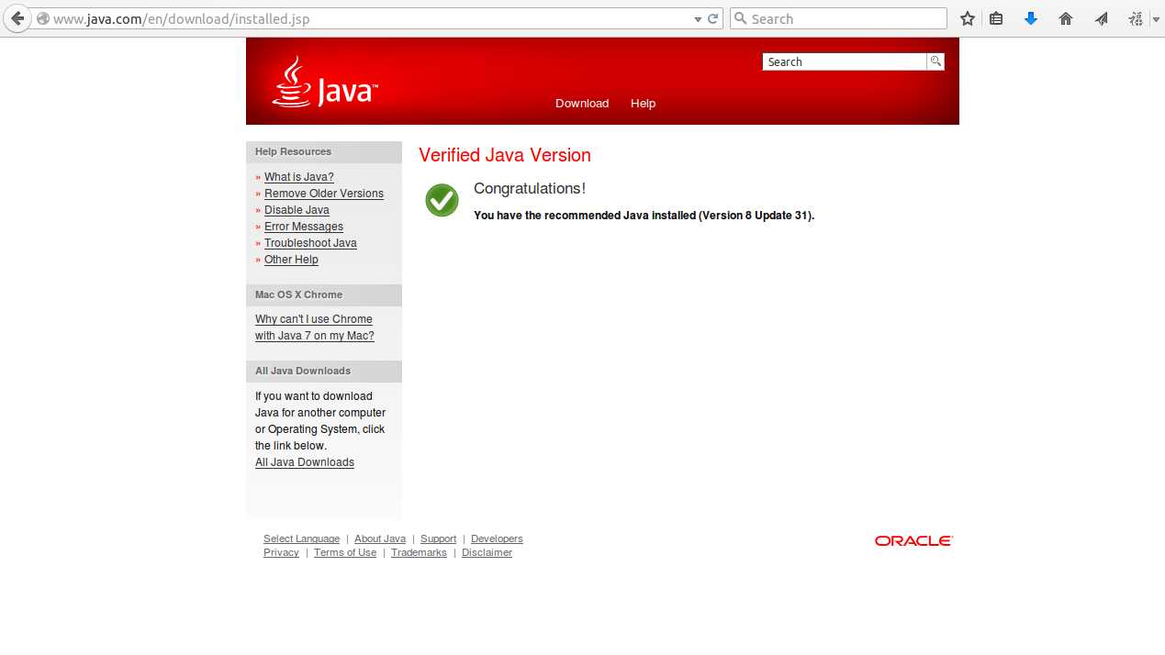Screen dimensions: 1165x655
Task: Open the 'Troubleshoot Java' link
Action: pos(310,243)
